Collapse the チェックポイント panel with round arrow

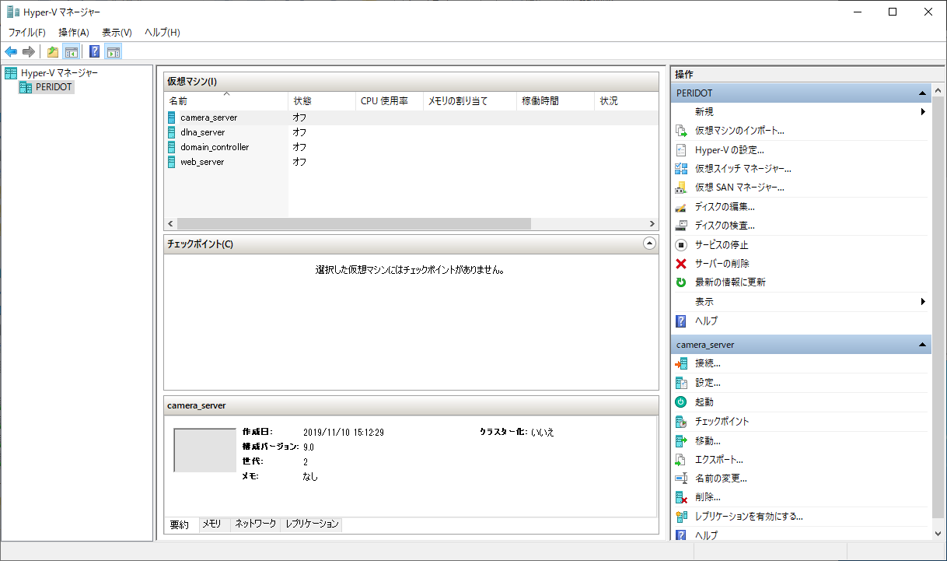[x=650, y=244]
